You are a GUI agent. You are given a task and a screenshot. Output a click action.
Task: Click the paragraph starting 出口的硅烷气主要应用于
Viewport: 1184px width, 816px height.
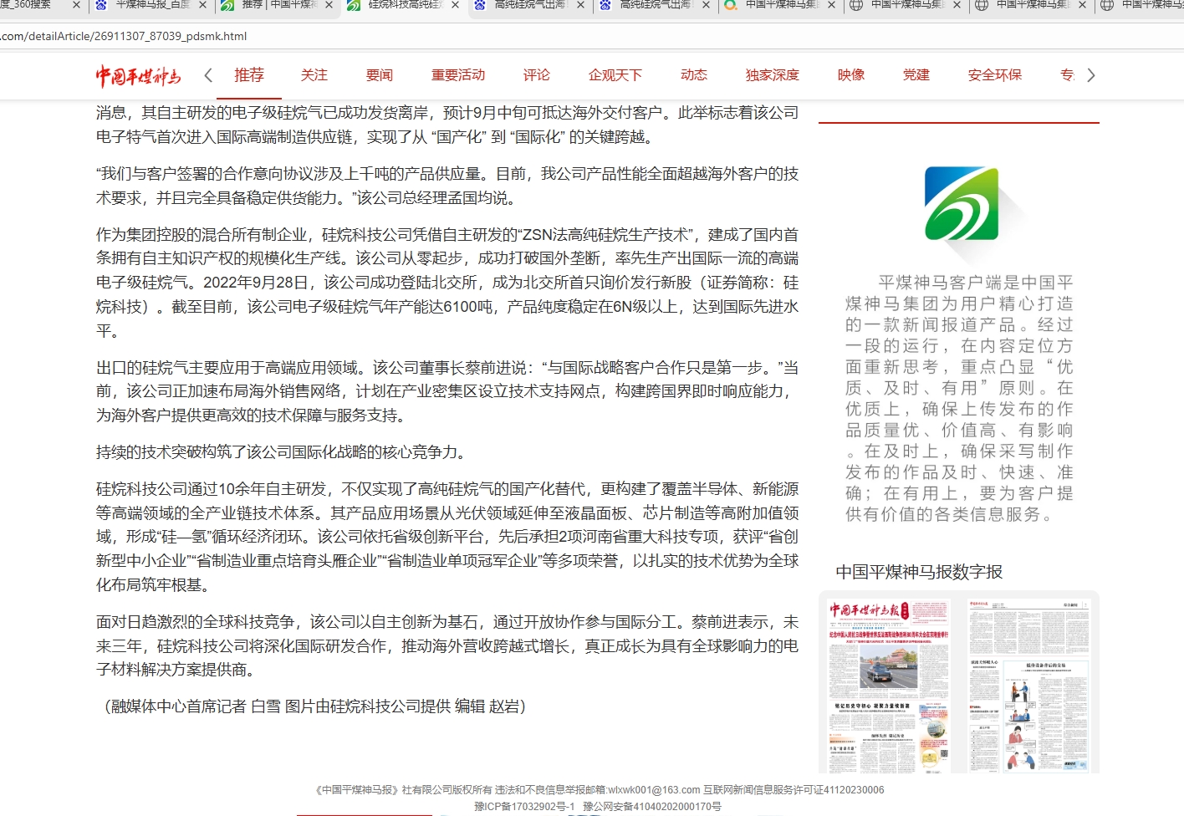(x=447, y=391)
